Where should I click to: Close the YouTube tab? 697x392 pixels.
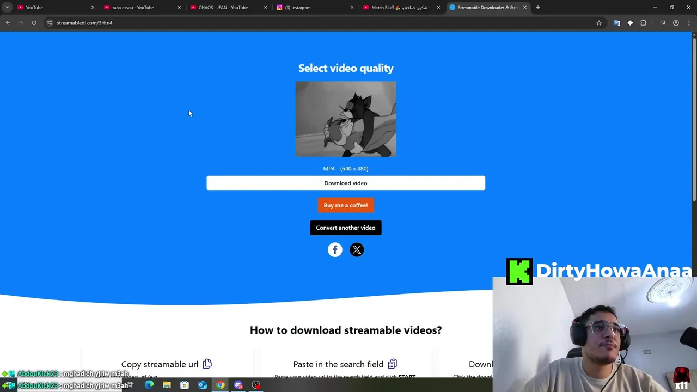coord(93,8)
